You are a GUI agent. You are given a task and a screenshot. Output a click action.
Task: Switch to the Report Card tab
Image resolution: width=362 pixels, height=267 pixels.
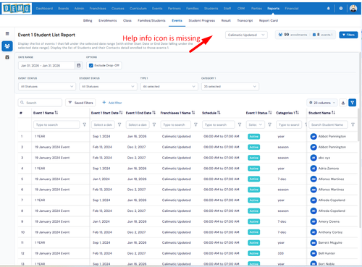pos(269,20)
